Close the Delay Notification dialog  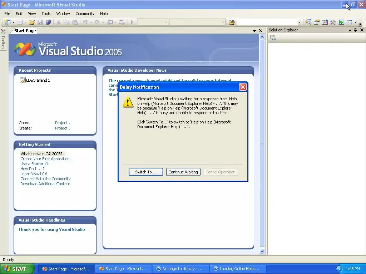(243, 87)
